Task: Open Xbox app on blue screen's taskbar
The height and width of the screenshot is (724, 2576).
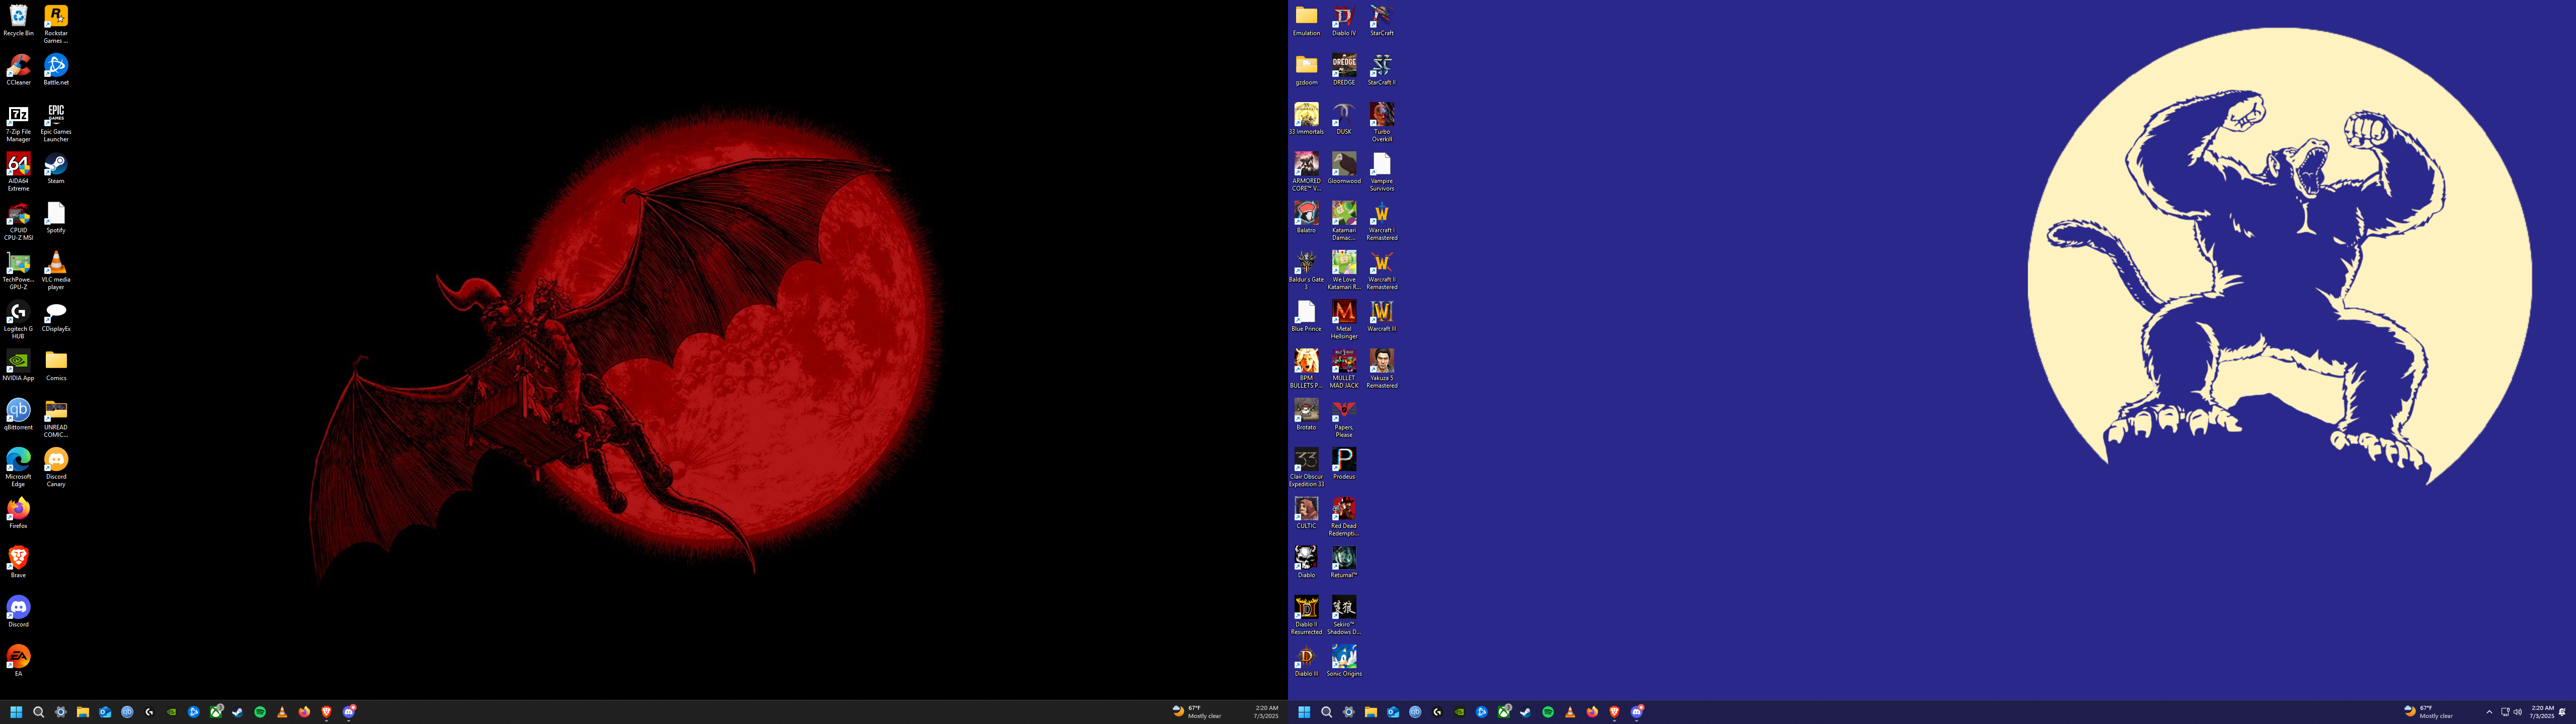Action: pos(1504,712)
